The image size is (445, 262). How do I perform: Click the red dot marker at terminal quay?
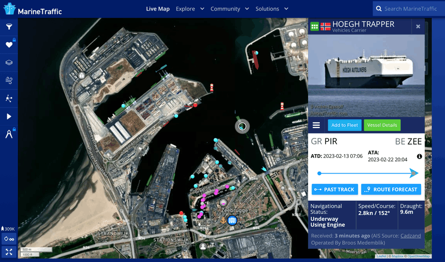195,105
